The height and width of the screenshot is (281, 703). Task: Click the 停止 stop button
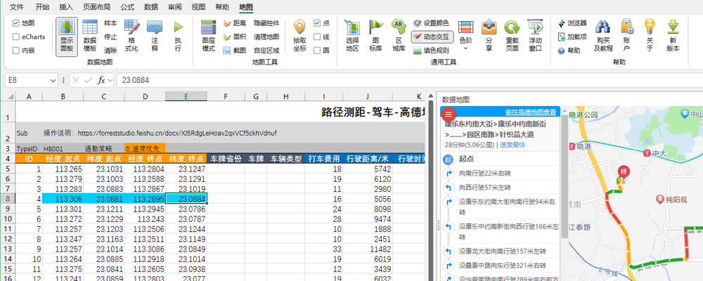coord(110,37)
